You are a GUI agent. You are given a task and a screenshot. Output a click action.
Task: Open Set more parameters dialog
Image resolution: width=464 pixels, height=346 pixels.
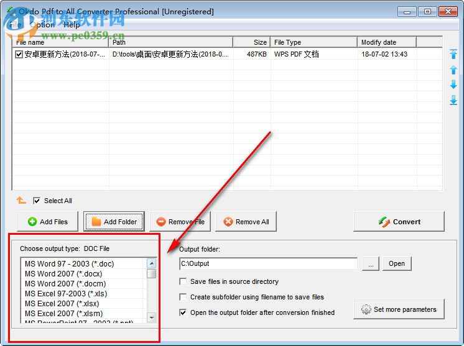tap(399, 309)
